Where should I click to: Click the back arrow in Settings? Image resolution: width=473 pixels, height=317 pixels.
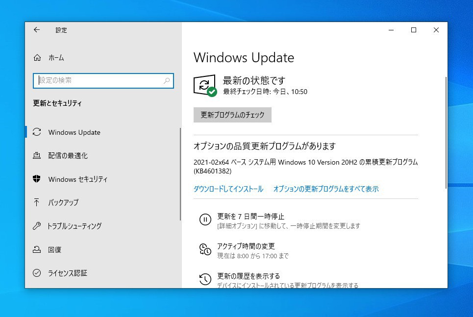[37, 29]
